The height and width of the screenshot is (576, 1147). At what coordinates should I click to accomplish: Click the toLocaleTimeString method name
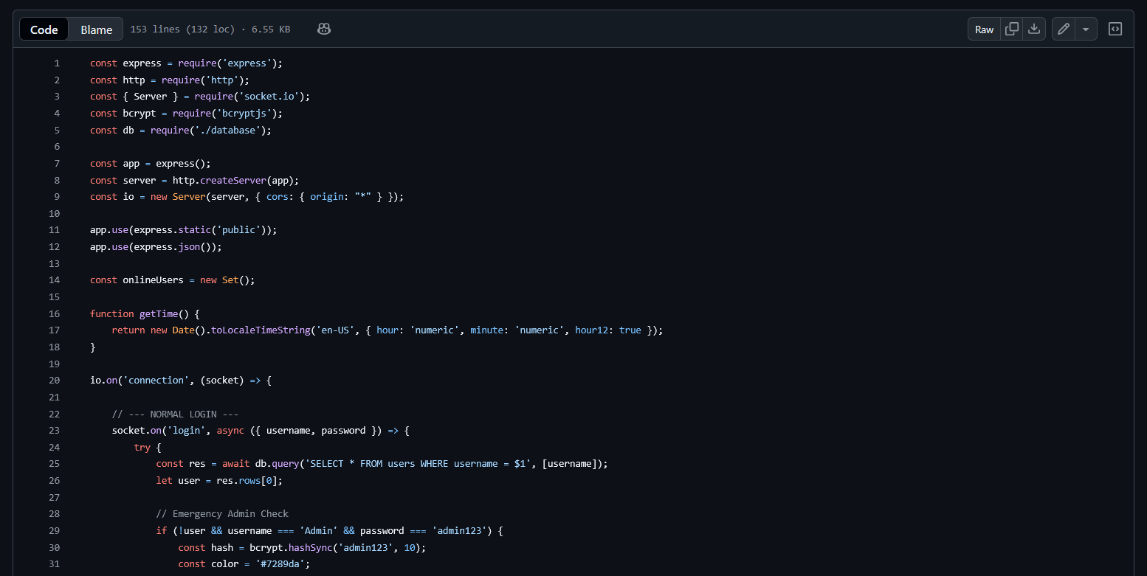pos(261,330)
